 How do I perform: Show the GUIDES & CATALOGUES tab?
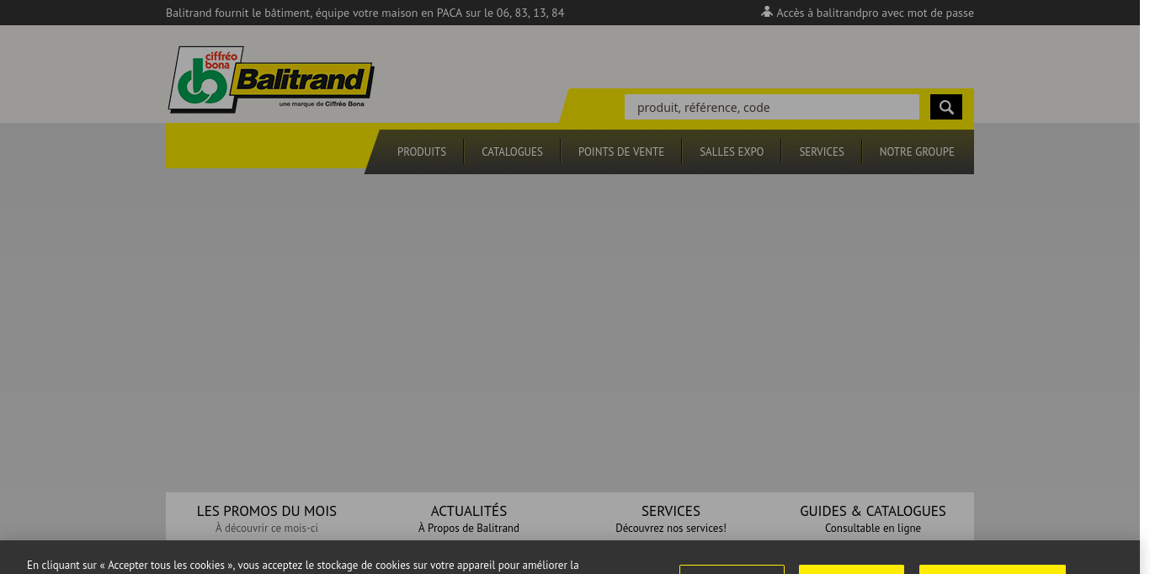point(872,518)
